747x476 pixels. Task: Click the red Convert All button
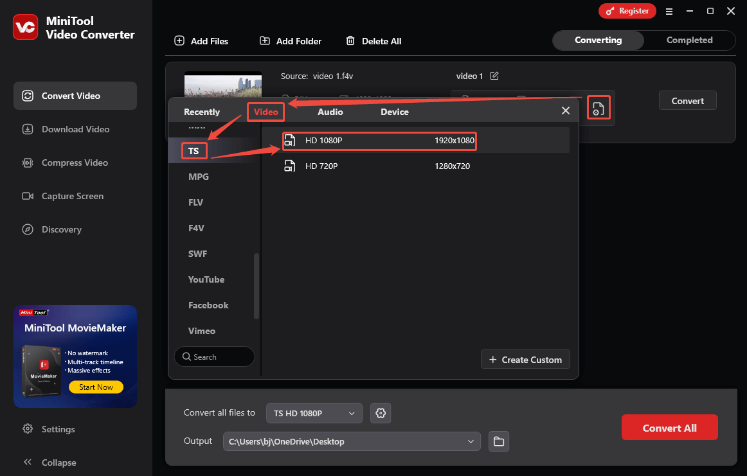click(669, 427)
